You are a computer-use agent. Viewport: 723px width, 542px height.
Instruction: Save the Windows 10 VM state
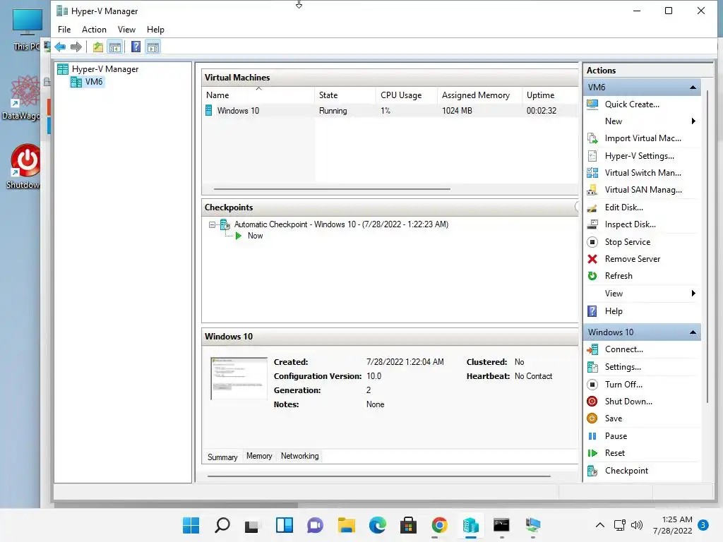pos(614,418)
